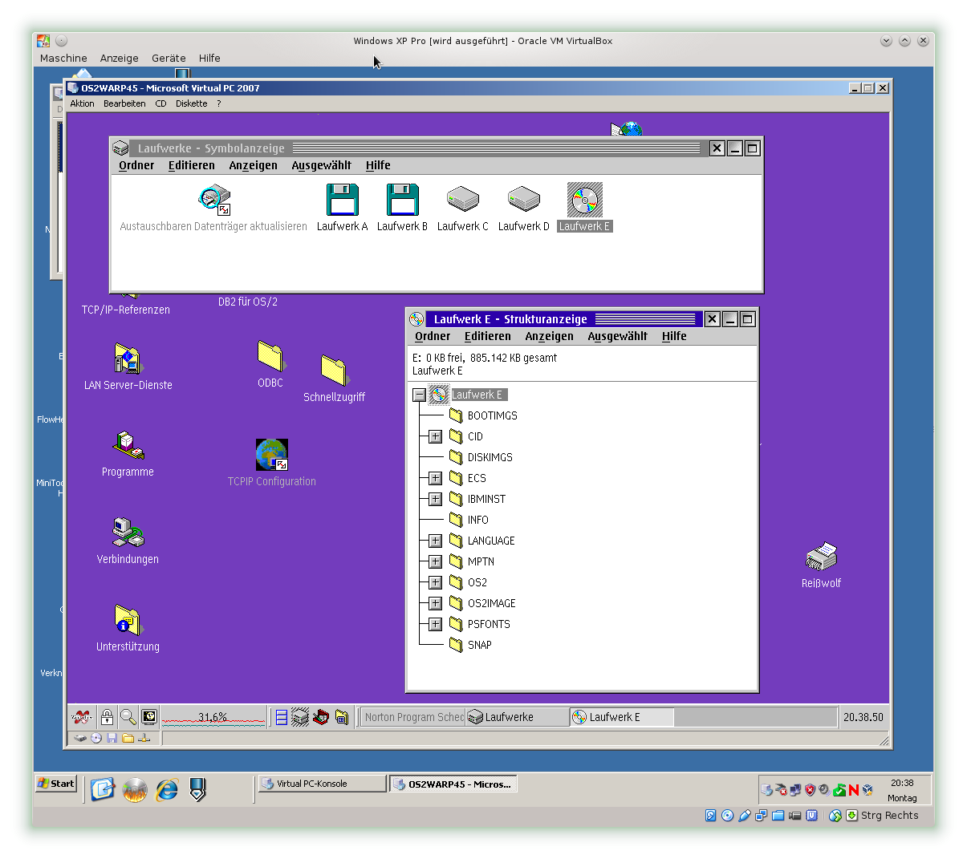Click WarpCenter clock 20.38.50
Screen dimensions: 967x859
863,717
